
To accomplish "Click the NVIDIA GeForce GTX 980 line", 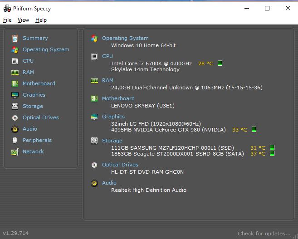I will pyautogui.click(x=168, y=130).
